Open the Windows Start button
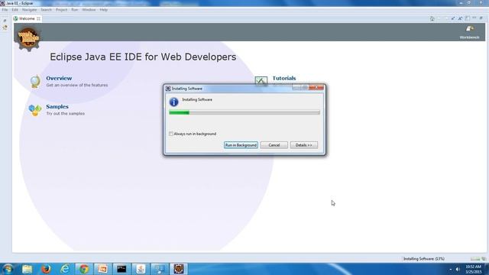Image resolution: width=489 pixels, height=275 pixels. click(x=8, y=269)
